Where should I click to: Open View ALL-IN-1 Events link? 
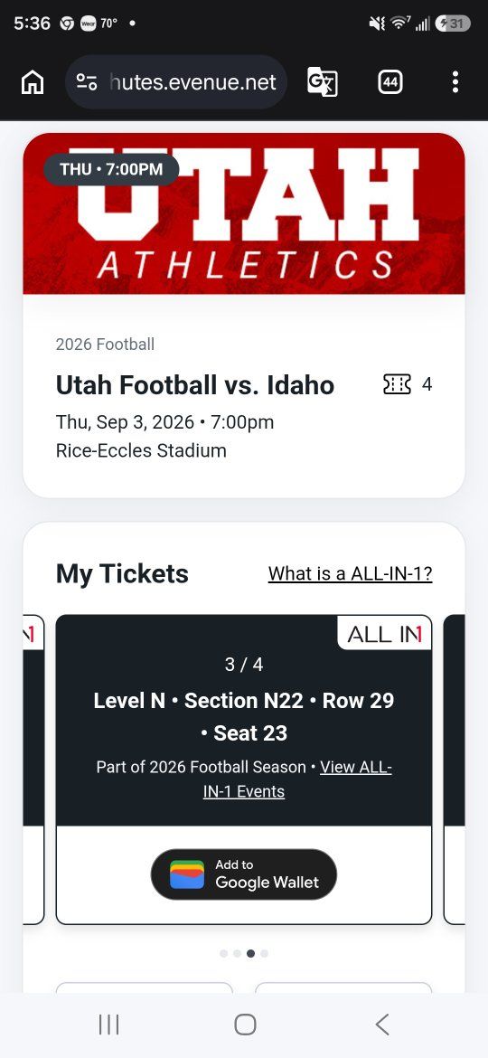point(297,779)
